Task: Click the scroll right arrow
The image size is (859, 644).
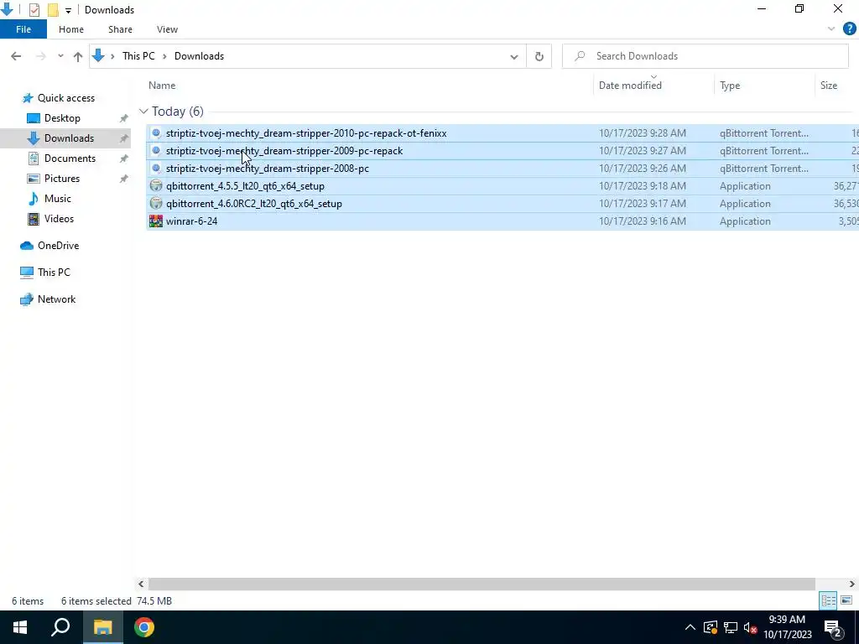Action: (852, 584)
